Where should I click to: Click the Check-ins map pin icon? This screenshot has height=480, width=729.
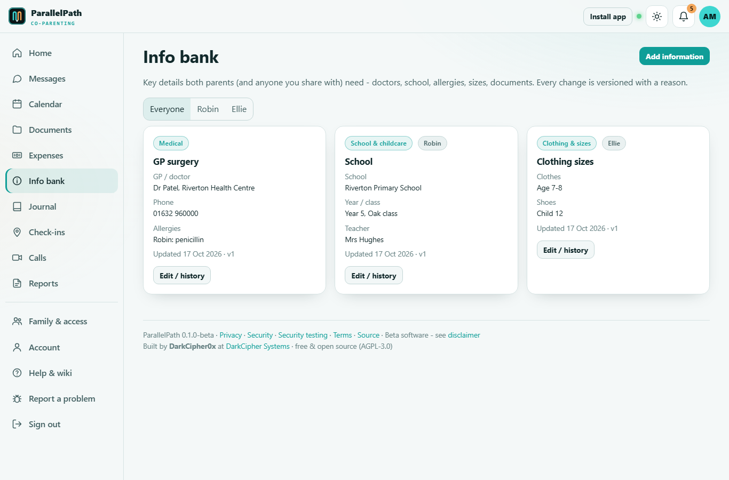tap(17, 232)
